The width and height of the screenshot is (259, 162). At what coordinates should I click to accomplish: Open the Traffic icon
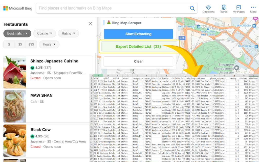(x=223, y=8)
